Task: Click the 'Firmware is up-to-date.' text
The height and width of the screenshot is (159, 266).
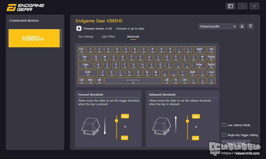Action: [130, 29]
